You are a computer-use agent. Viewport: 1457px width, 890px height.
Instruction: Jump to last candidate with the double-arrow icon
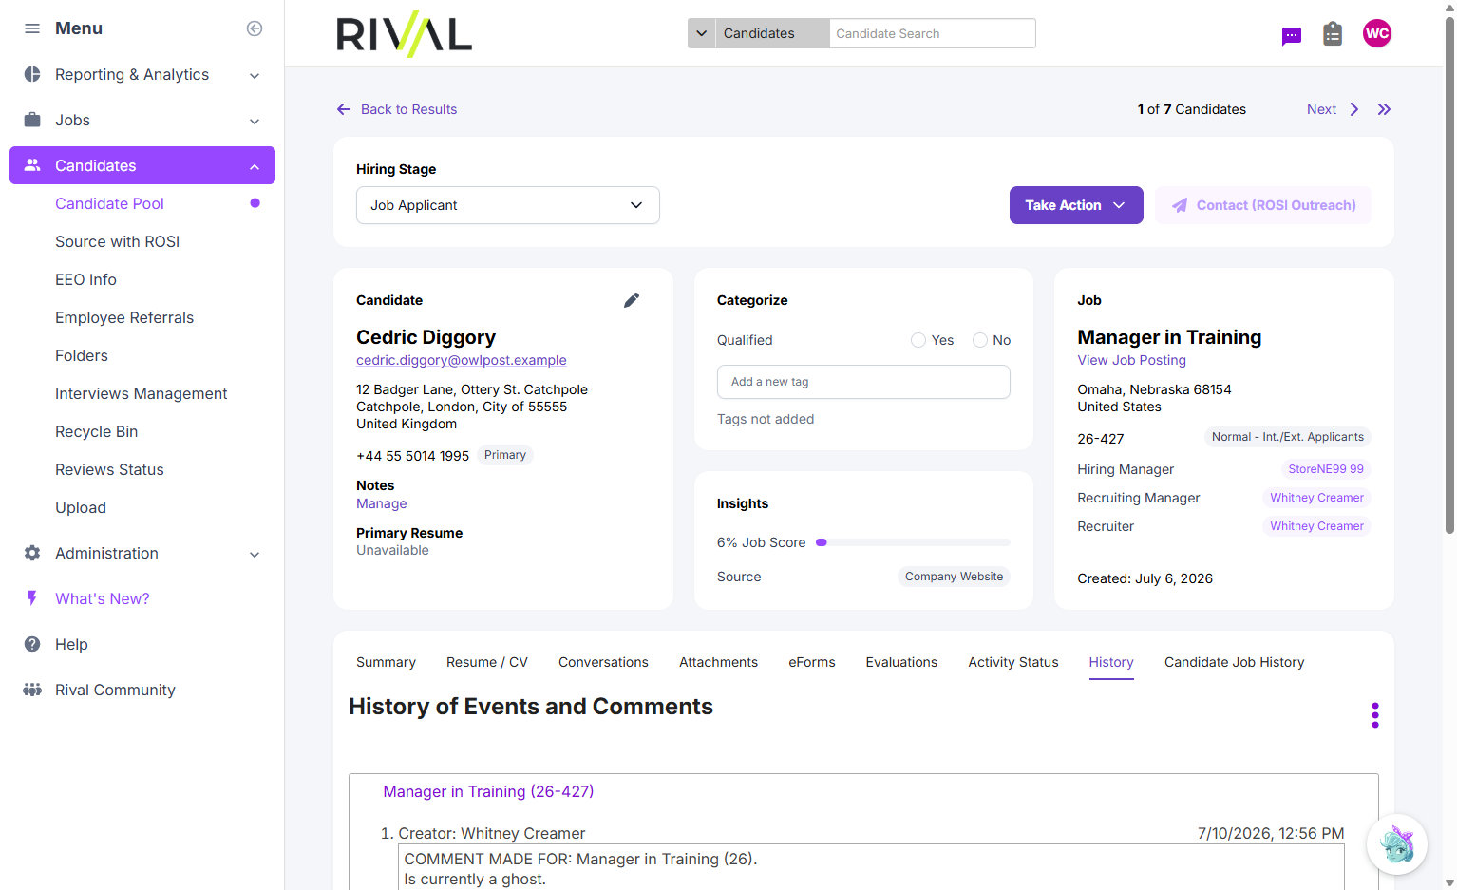pos(1384,109)
